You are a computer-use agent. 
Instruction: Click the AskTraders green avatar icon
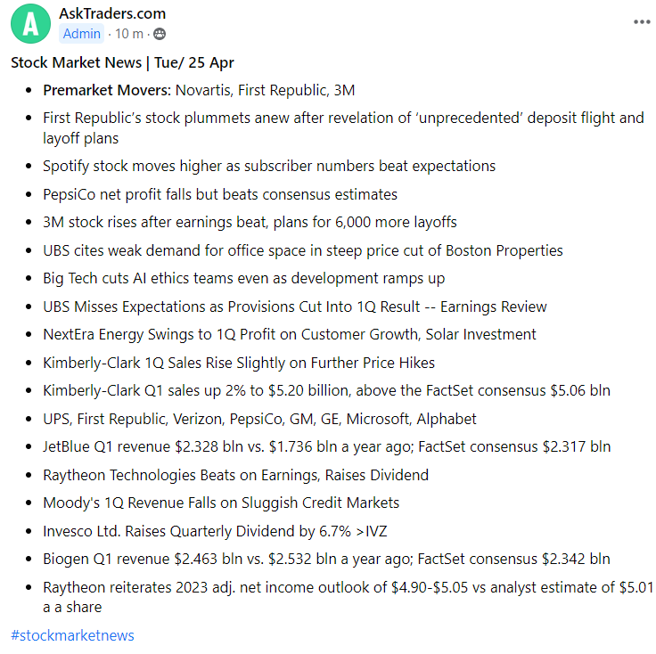(30, 24)
